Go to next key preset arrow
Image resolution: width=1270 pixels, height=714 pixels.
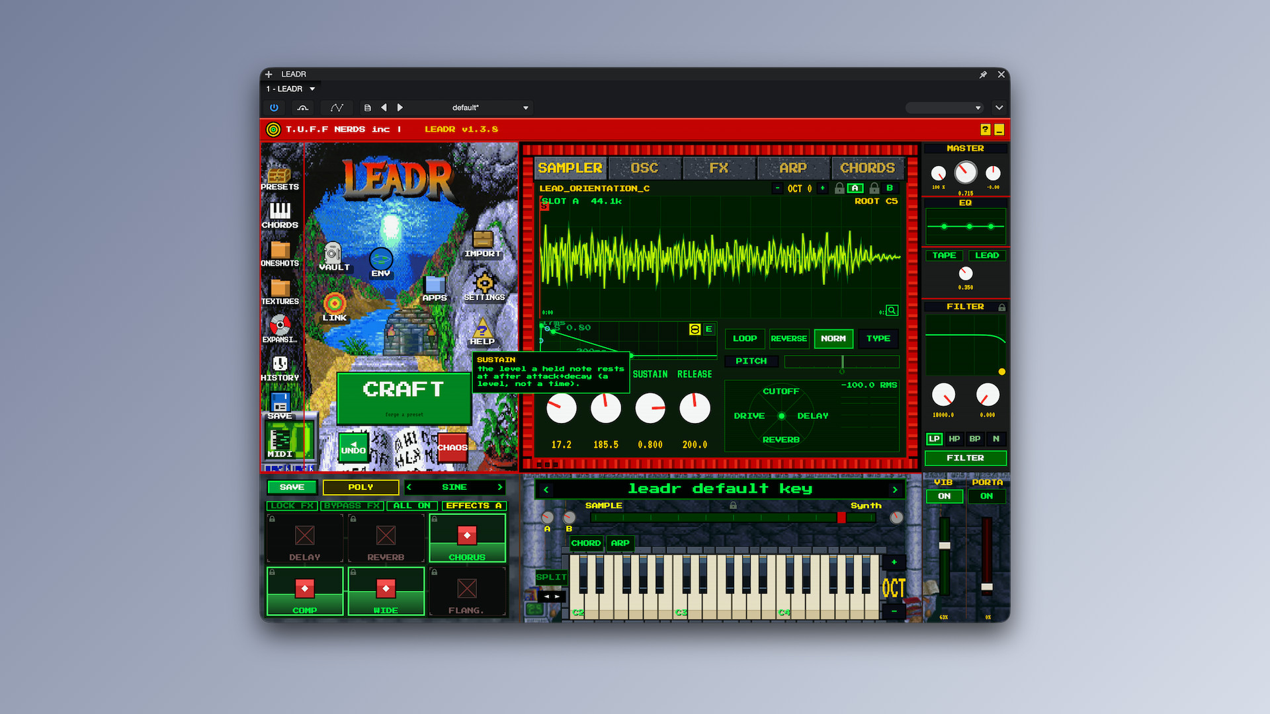coord(895,490)
